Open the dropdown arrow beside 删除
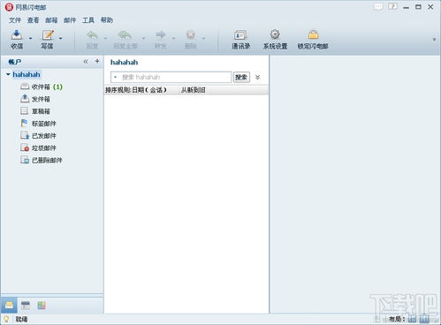441x325 pixels. (203, 38)
